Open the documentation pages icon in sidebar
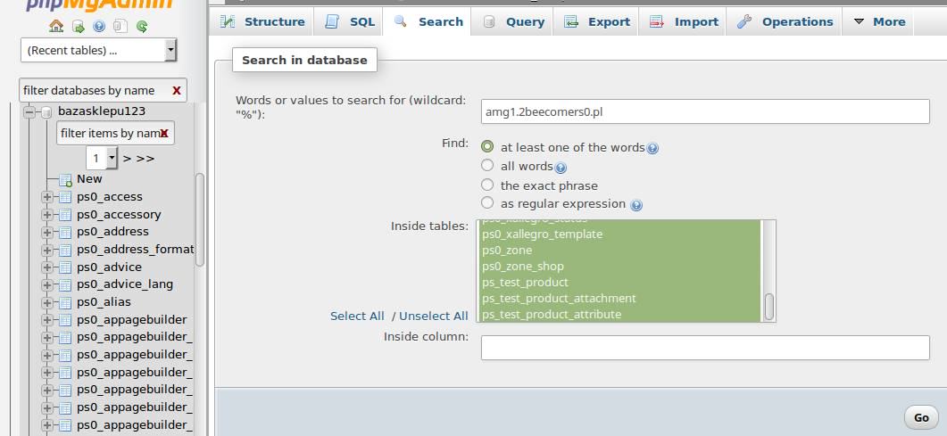Screen dimensions: 947x436 coord(120,26)
